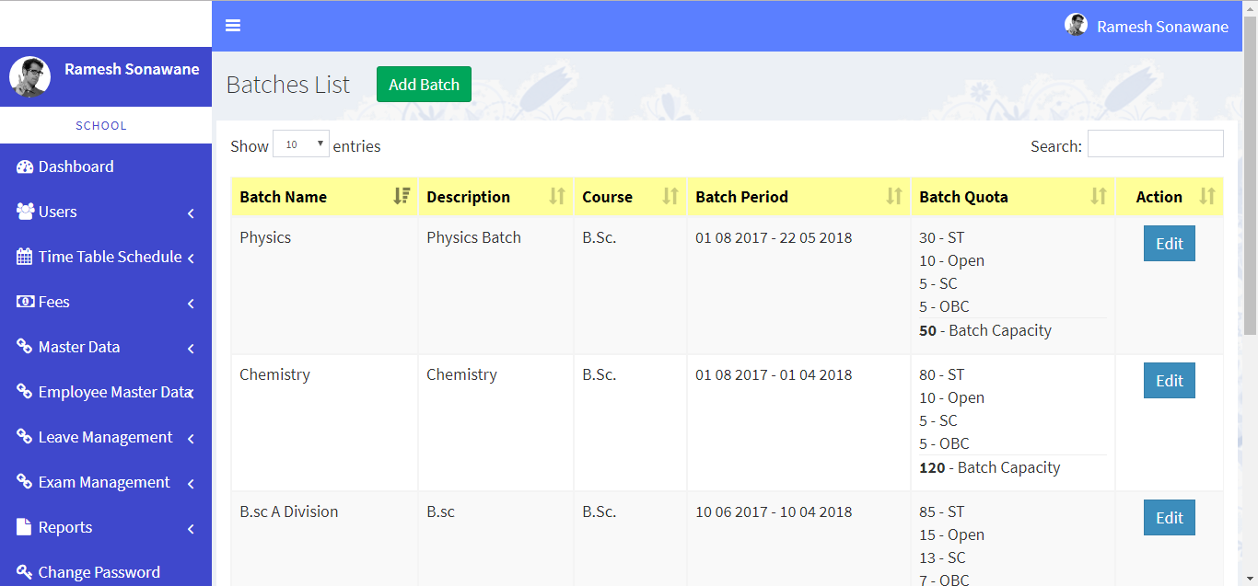
Task: Click the Add Batch button
Action: (424, 83)
